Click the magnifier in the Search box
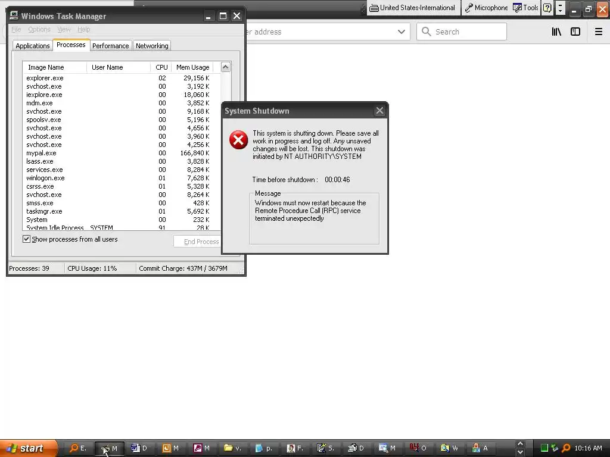The height and width of the screenshot is (457, 610). coord(427,32)
